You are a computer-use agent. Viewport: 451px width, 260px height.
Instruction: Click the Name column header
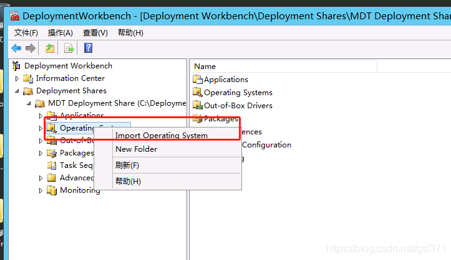pos(284,66)
